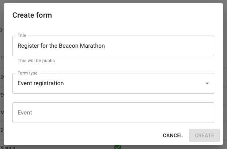Click the green checkmark icon behind the dialog
The height and width of the screenshot is (149, 227).
(x=117, y=147)
